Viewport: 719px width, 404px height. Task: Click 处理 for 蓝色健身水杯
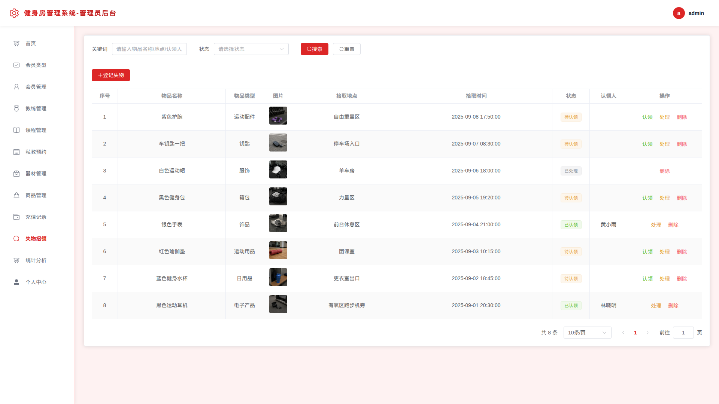pyautogui.click(x=665, y=279)
